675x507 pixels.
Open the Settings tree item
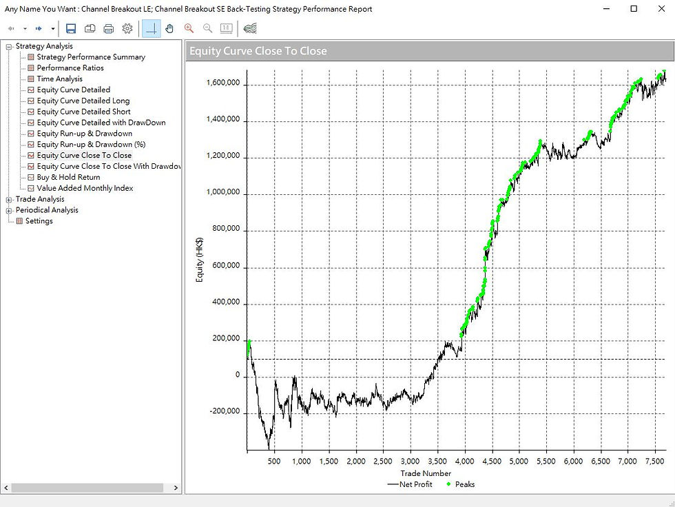coord(39,221)
